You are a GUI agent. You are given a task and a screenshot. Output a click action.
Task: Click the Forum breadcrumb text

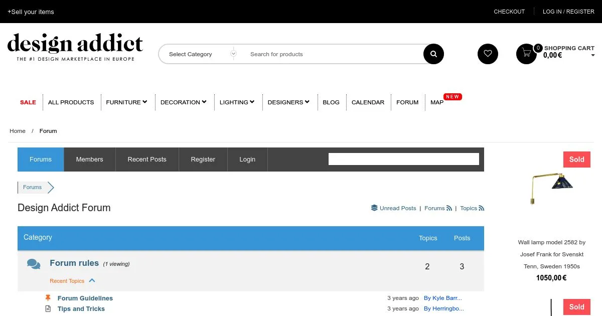[x=48, y=131]
